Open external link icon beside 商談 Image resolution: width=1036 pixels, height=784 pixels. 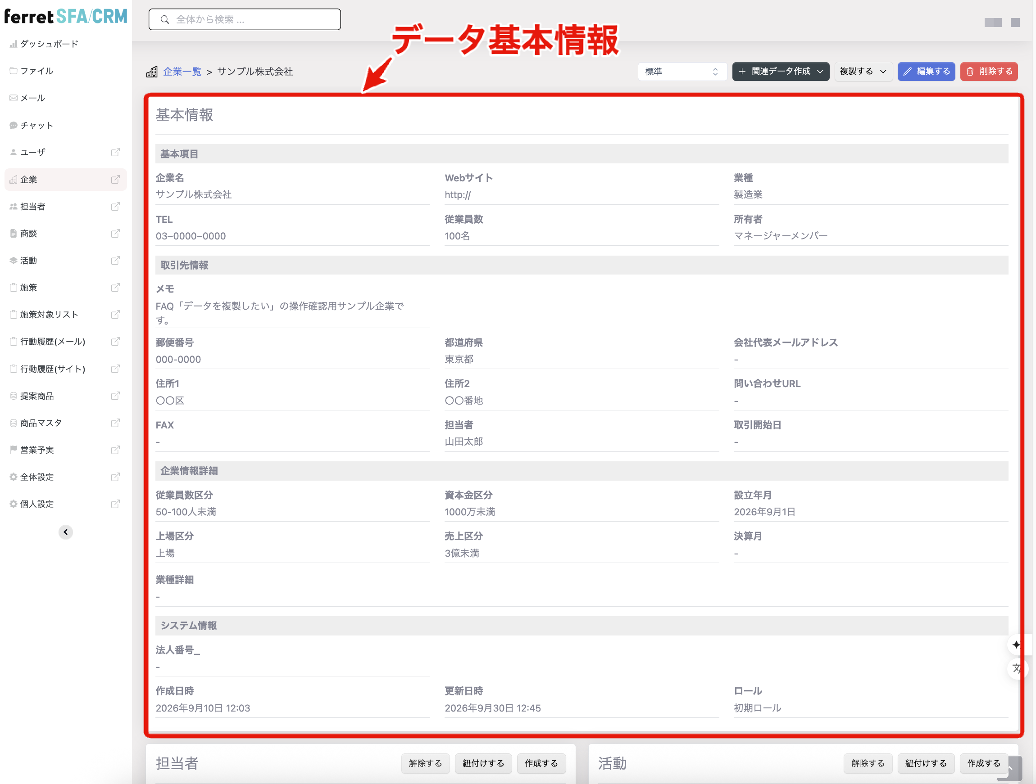[x=115, y=233]
